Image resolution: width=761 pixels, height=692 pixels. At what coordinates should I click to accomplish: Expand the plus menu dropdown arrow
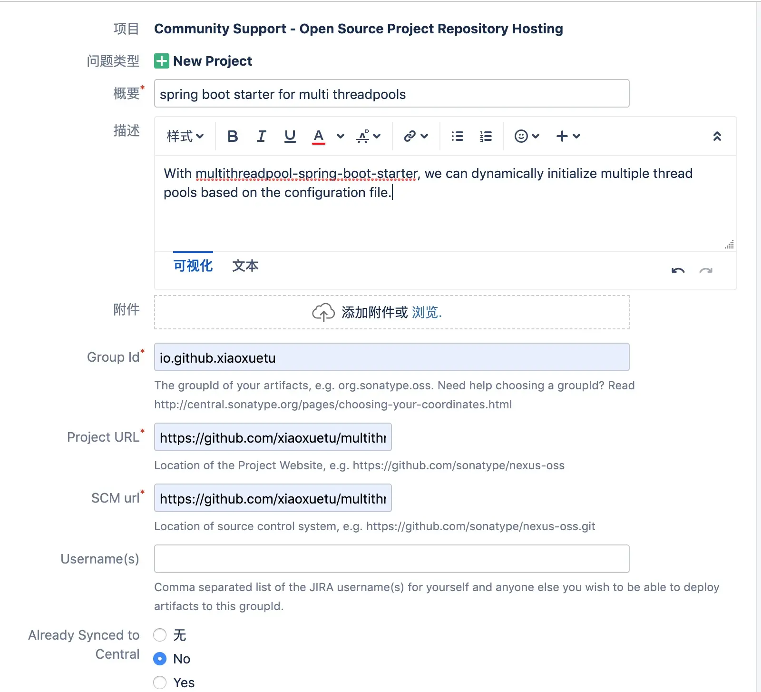coord(576,136)
